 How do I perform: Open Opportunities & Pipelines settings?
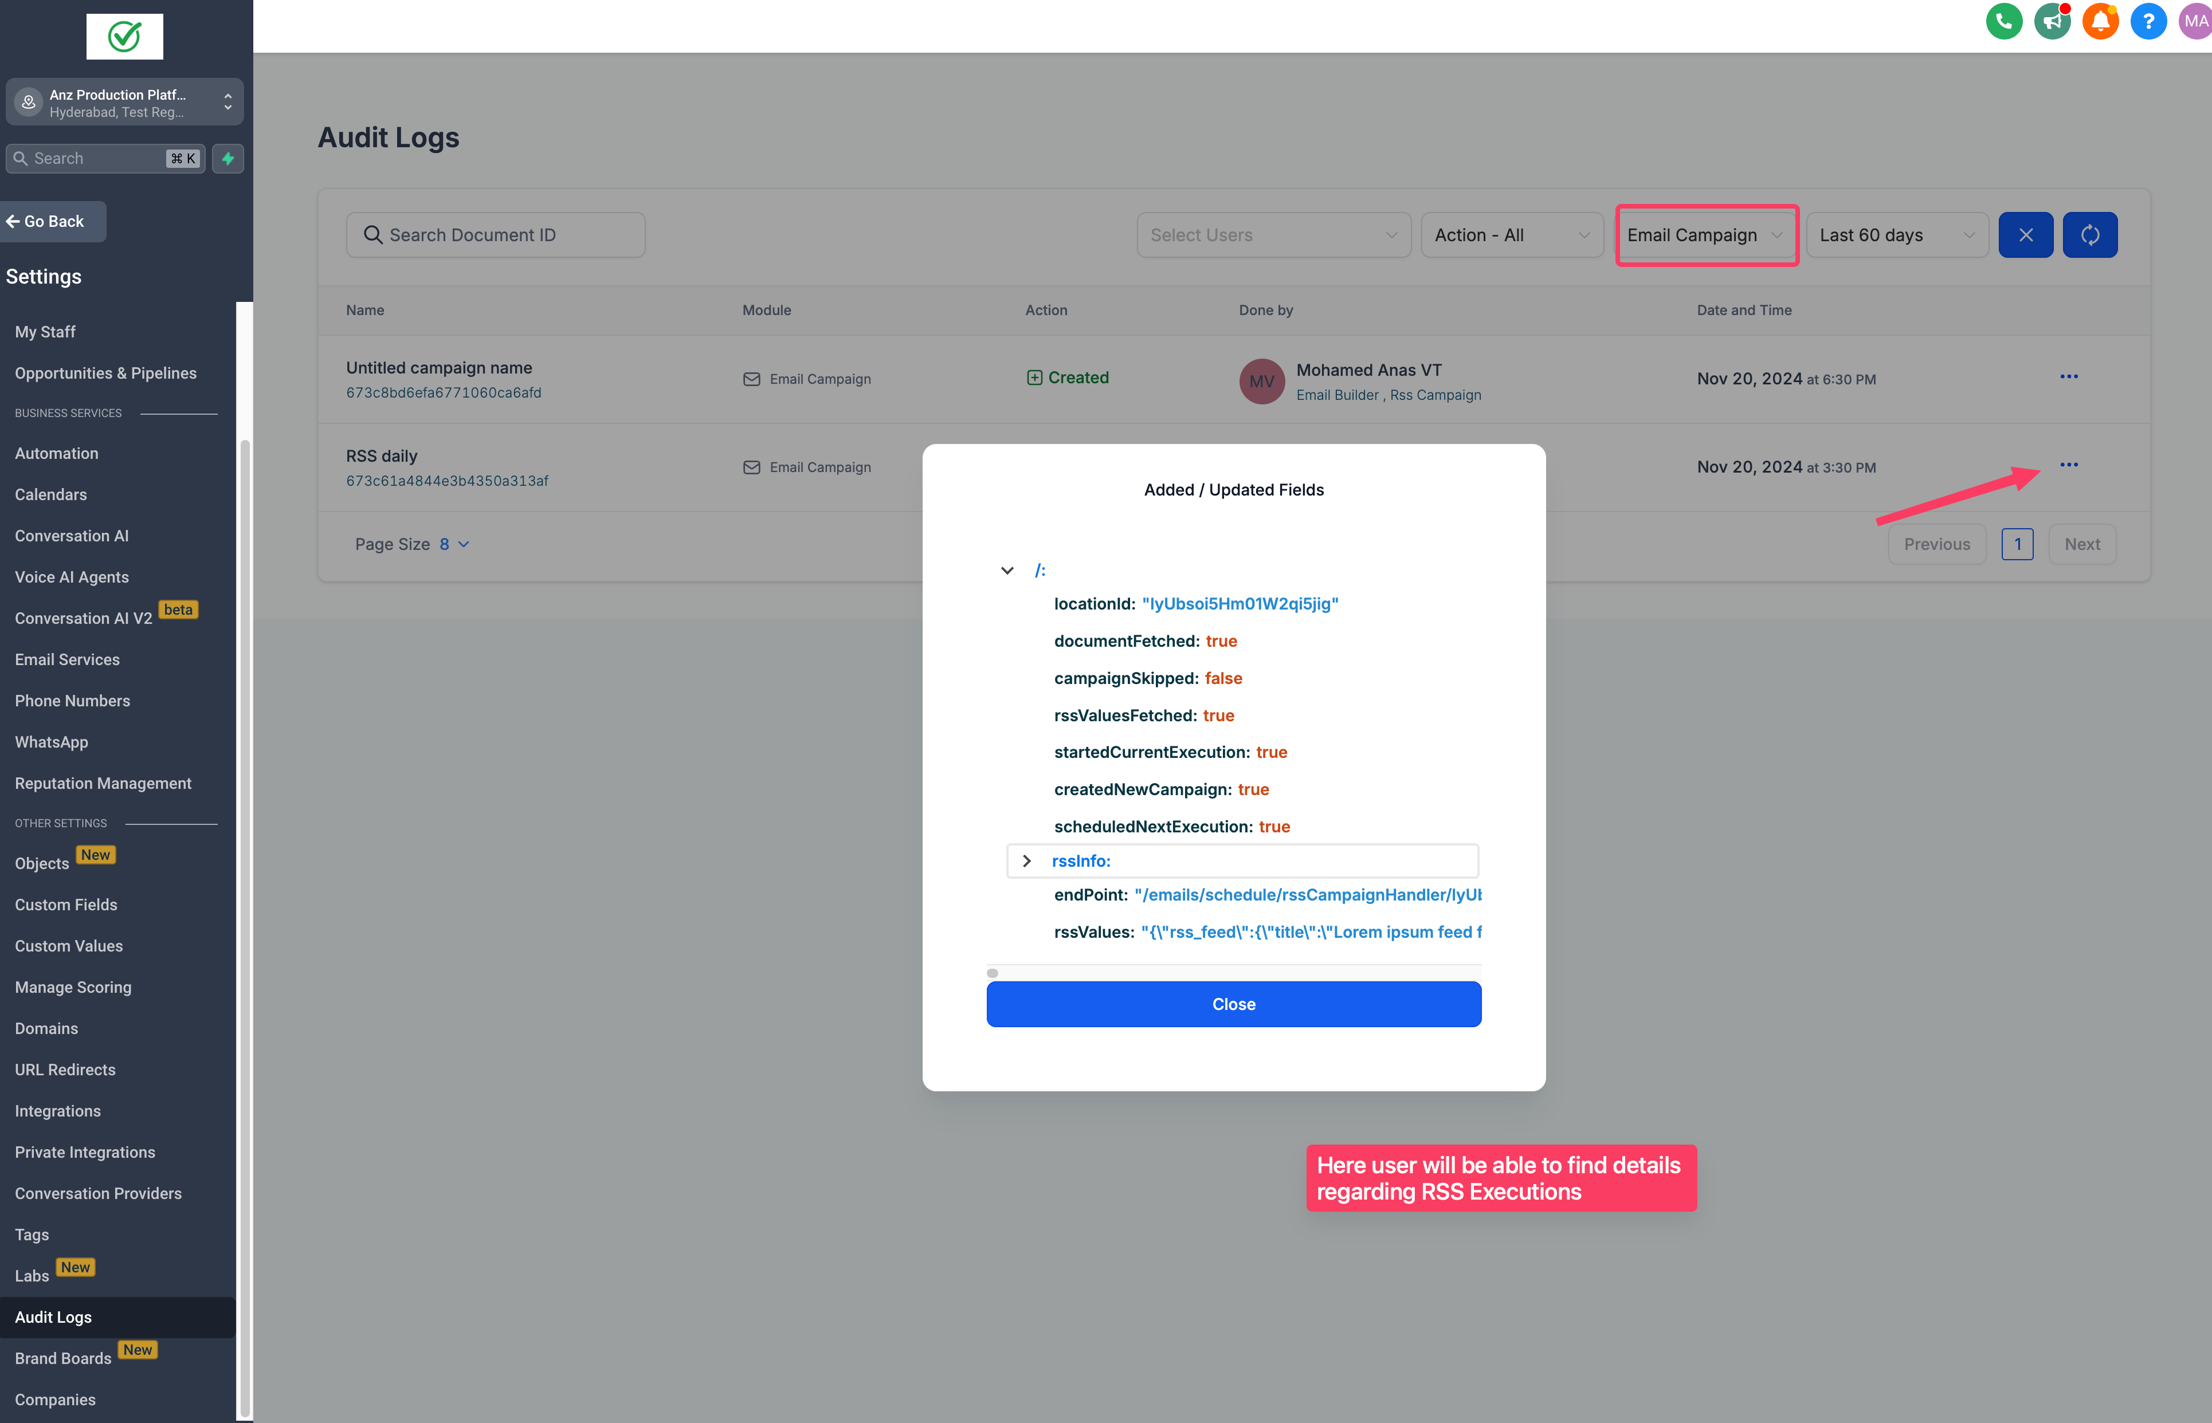point(105,374)
